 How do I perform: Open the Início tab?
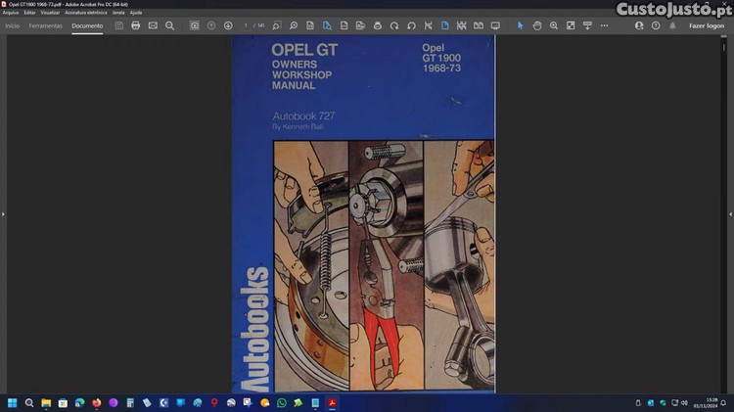(13, 25)
